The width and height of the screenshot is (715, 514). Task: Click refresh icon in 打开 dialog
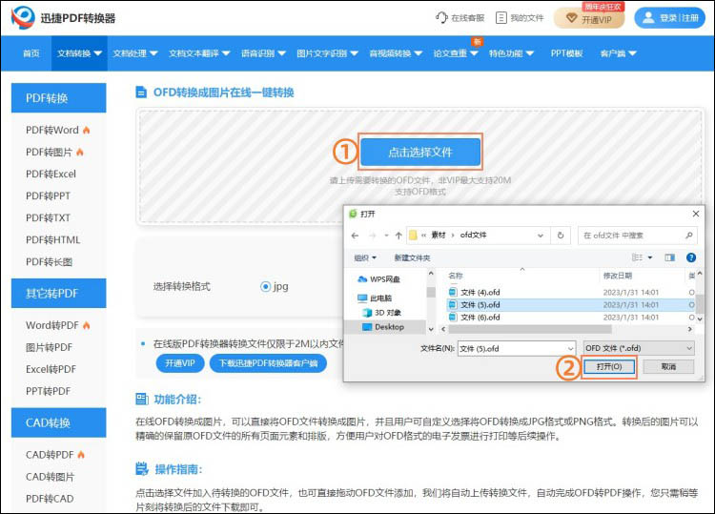point(561,236)
